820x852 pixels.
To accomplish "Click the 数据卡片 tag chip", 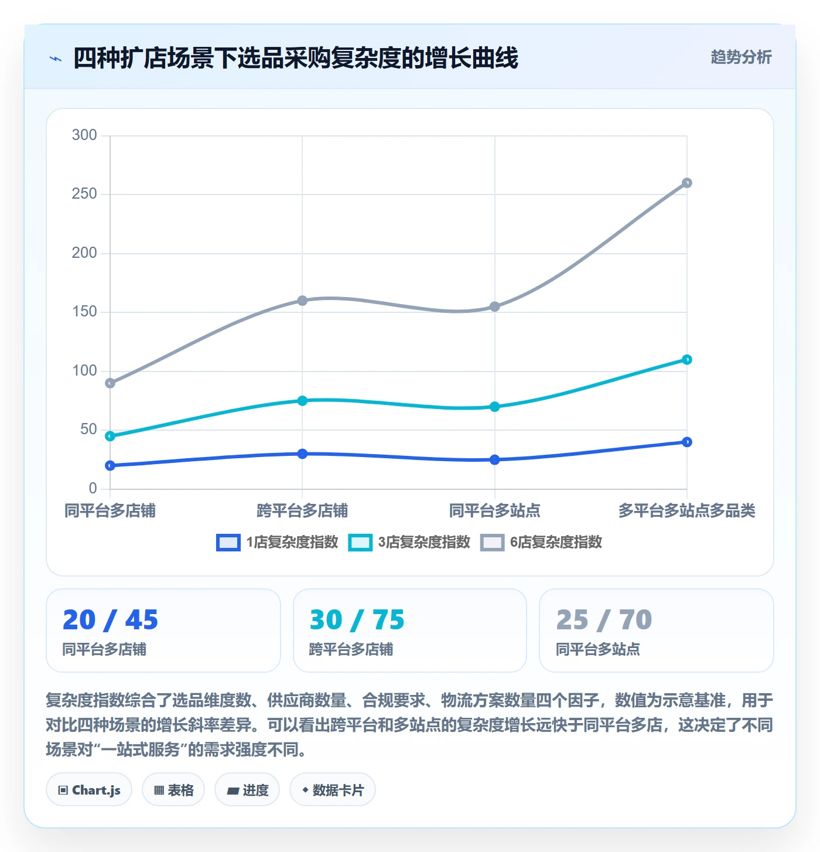I will [333, 790].
